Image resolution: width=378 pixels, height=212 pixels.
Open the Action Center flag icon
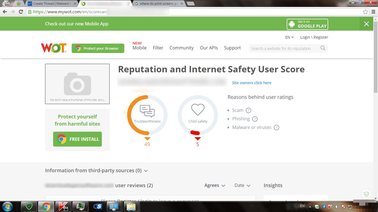pyautogui.click(x=343, y=206)
